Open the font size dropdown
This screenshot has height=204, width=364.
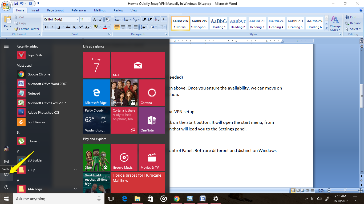pyautogui.click(x=89, y=19)
